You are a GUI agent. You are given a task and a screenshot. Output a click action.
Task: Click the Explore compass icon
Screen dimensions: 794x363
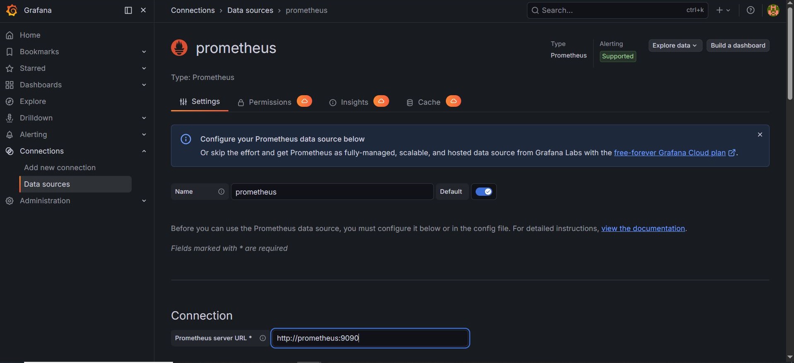[x=10, y=101]
